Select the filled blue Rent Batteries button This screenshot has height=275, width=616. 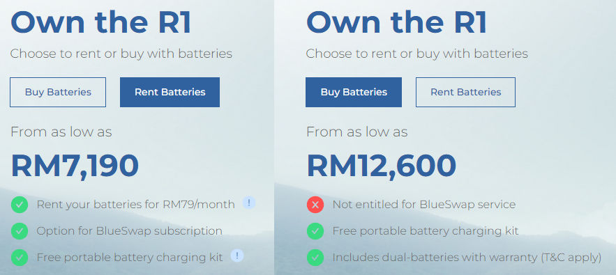pyautogui.click(x=170, y=92)
